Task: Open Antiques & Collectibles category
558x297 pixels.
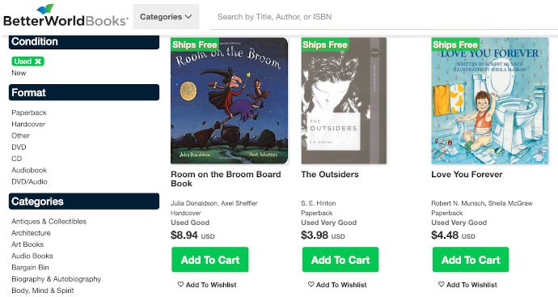Action: (x=49, y=222)
